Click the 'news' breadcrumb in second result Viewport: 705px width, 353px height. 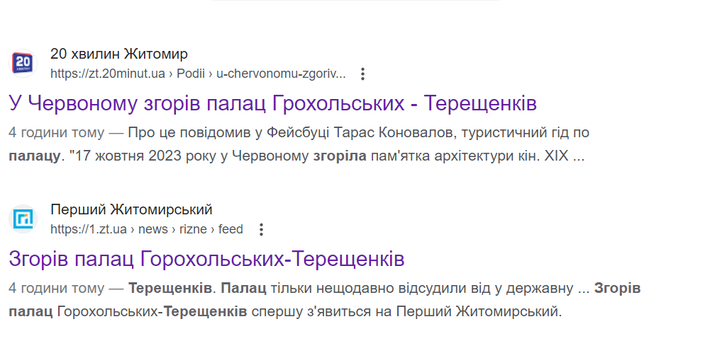(x=153, y=229)
